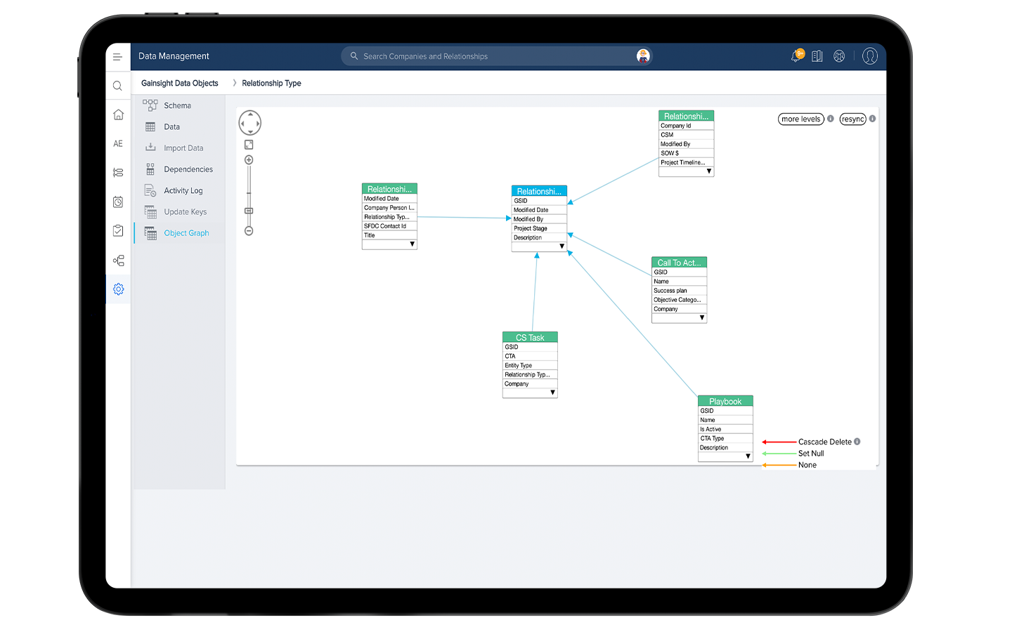Image resolution: width=1012 pixels, height=632 pixels.
Task: Click the more levels button
Action: [x=800, y=119]
